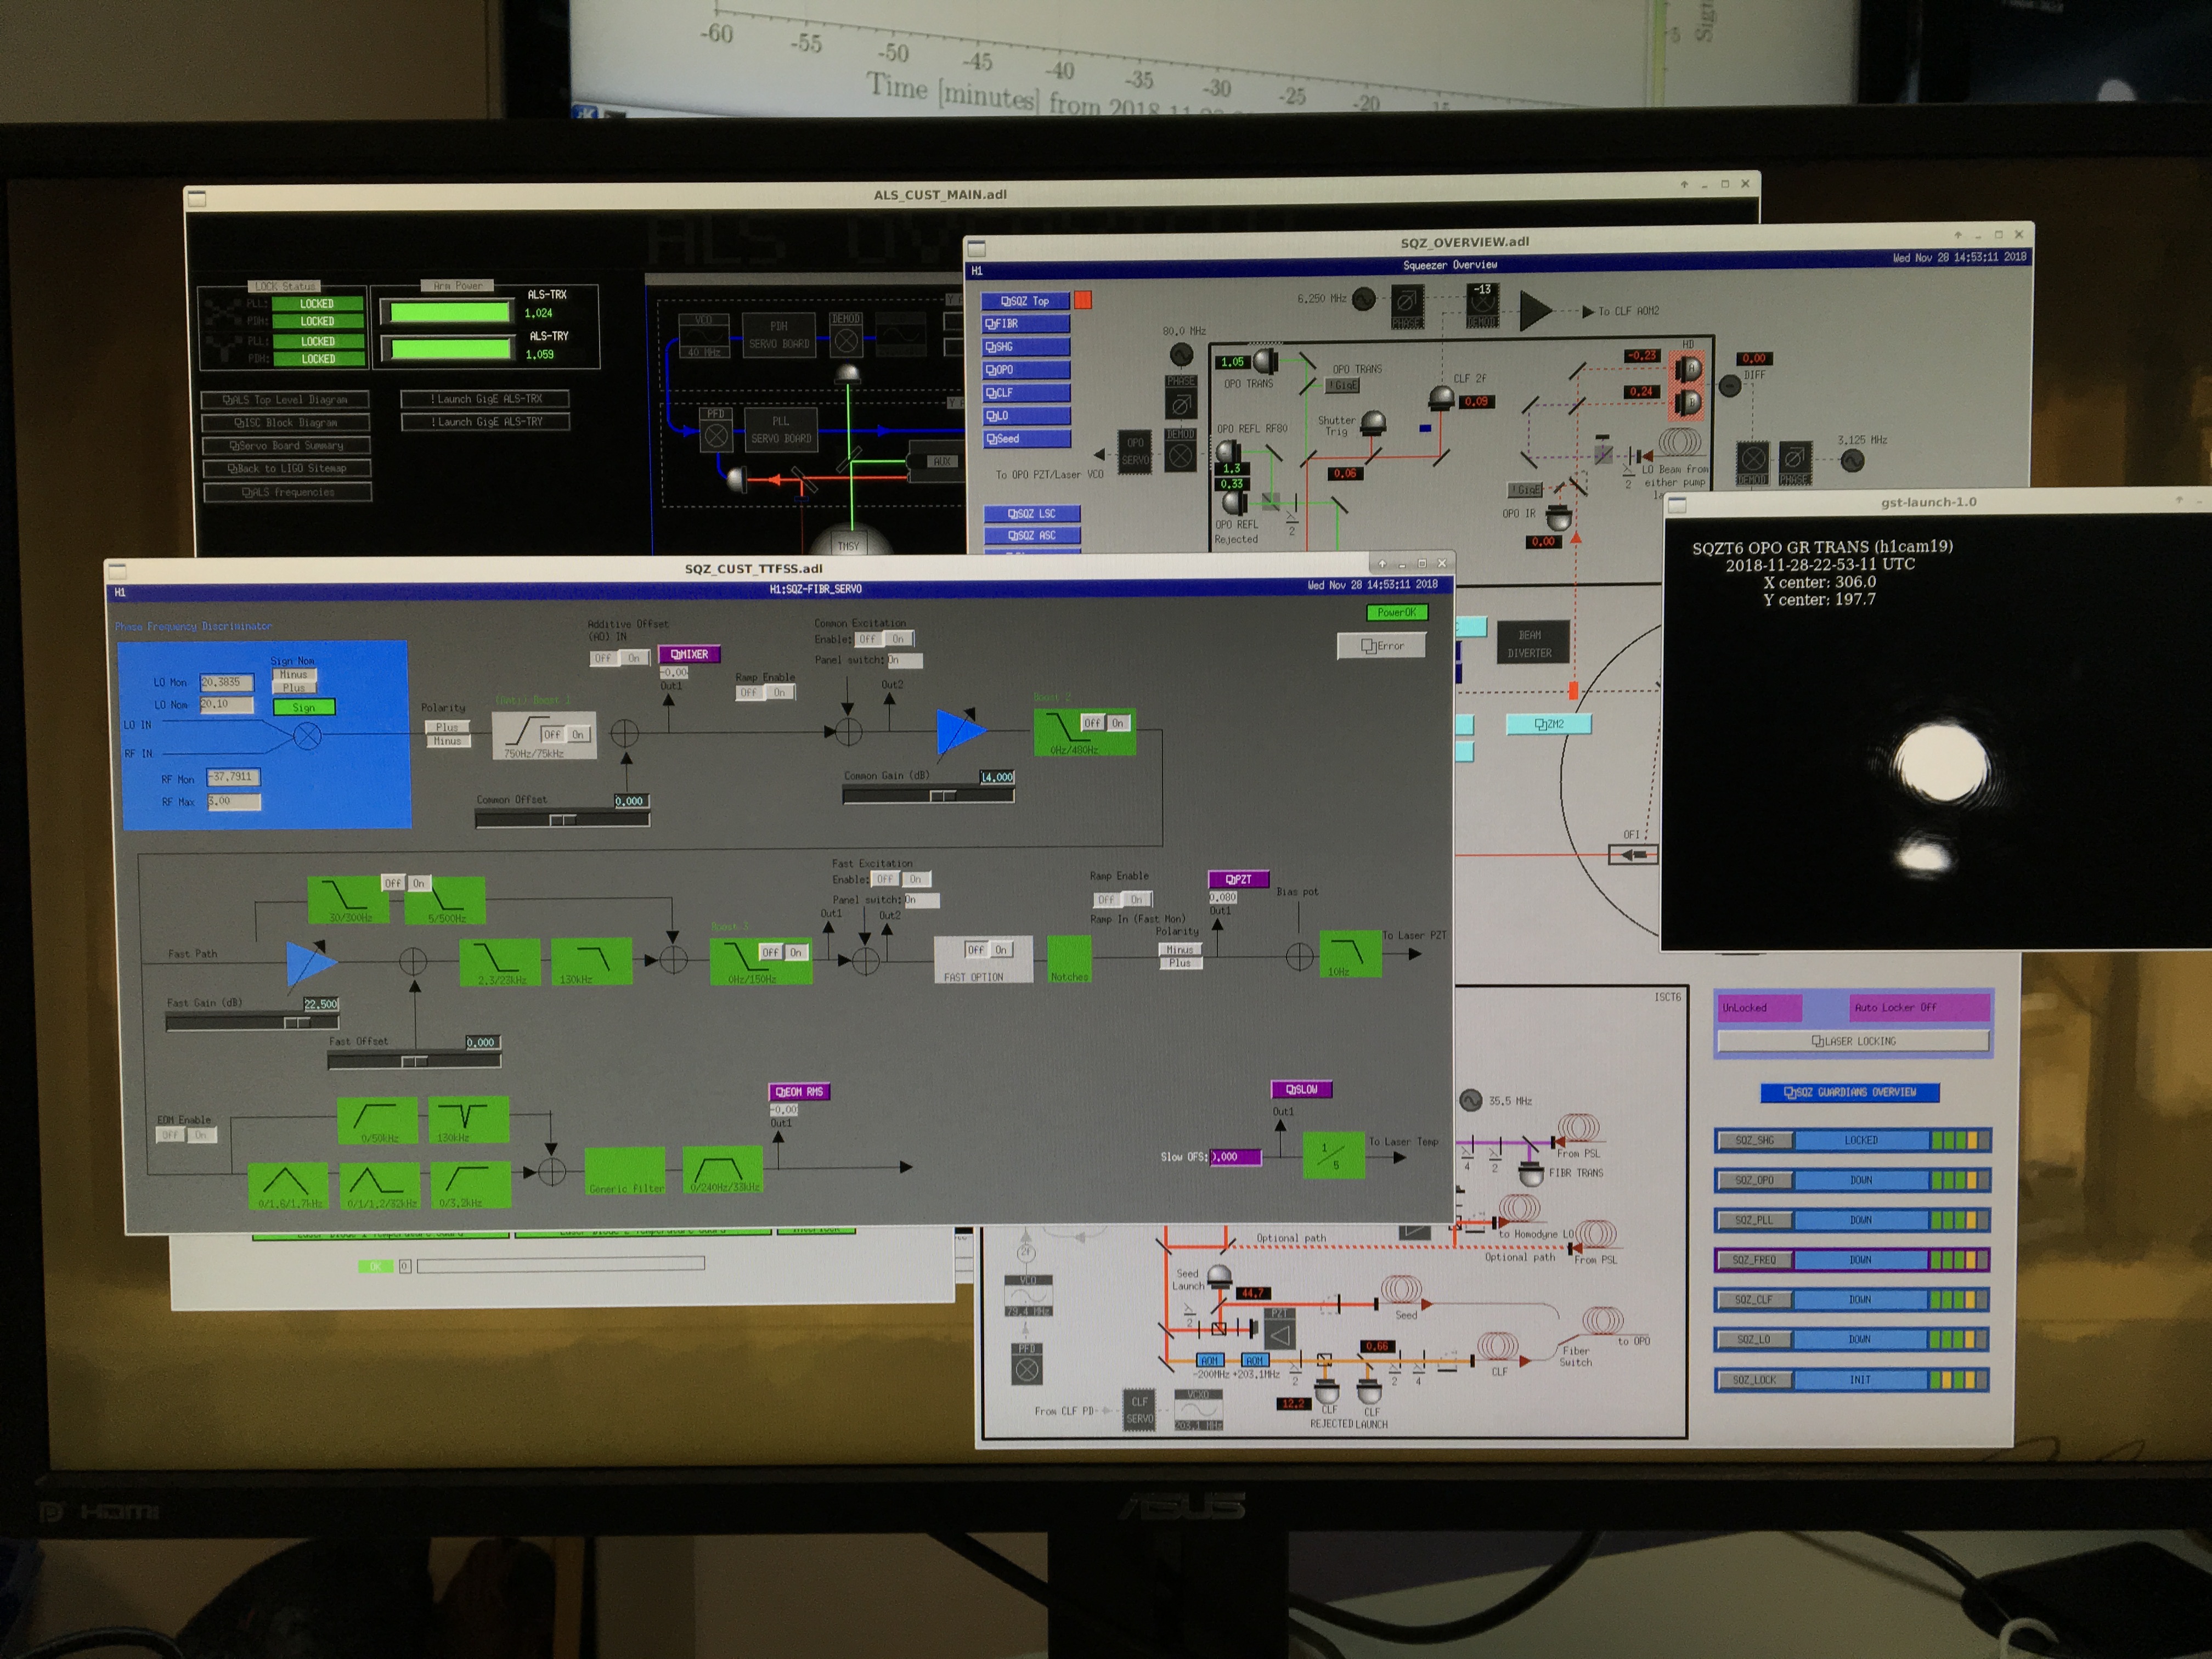Click the Shutter Trig photodiode icon
Screen dimensions: 2212x1659
pyautogui.click(x=1373, y=422)
